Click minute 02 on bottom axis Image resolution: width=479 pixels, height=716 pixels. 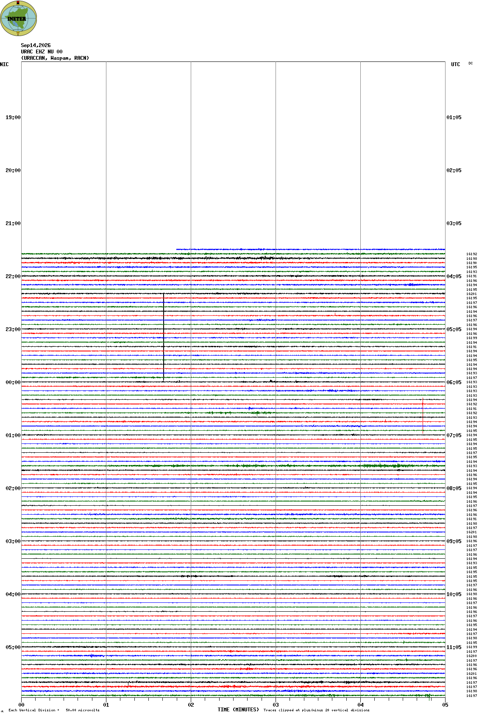point(191,705)
